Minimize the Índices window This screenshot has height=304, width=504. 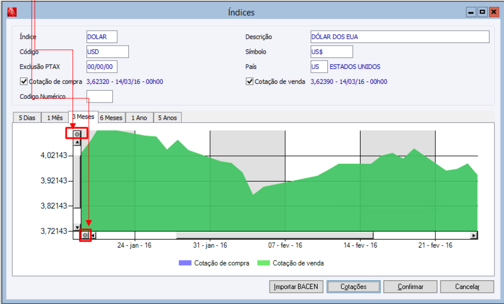click(471, 12)
